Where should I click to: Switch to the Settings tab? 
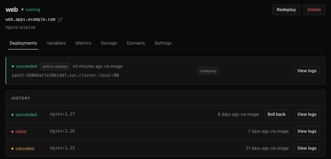click(x=163, y=43)
